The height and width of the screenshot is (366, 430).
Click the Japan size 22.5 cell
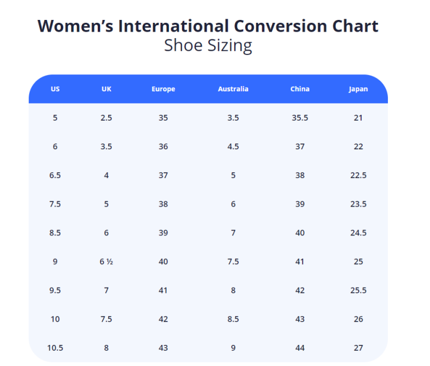click(x=358, y=175)
